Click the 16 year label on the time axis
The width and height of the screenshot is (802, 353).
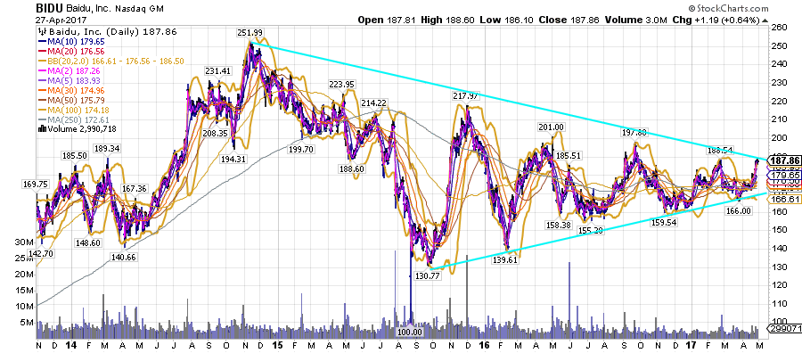(x=485, y=345)
